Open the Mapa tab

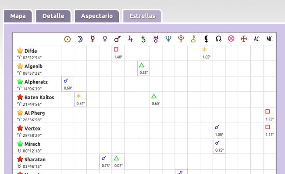[18, 16]
